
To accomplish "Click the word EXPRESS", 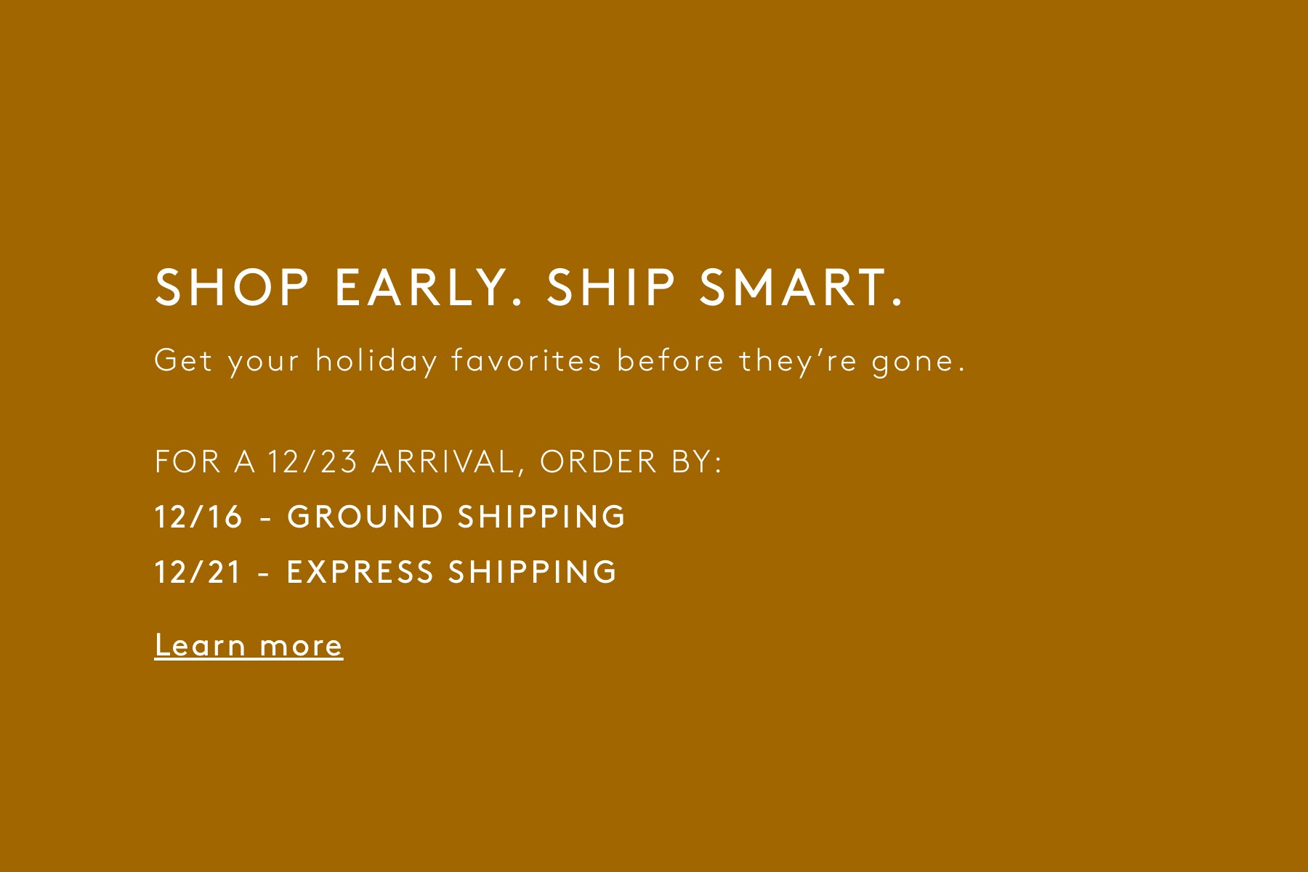I will [360, 573].
